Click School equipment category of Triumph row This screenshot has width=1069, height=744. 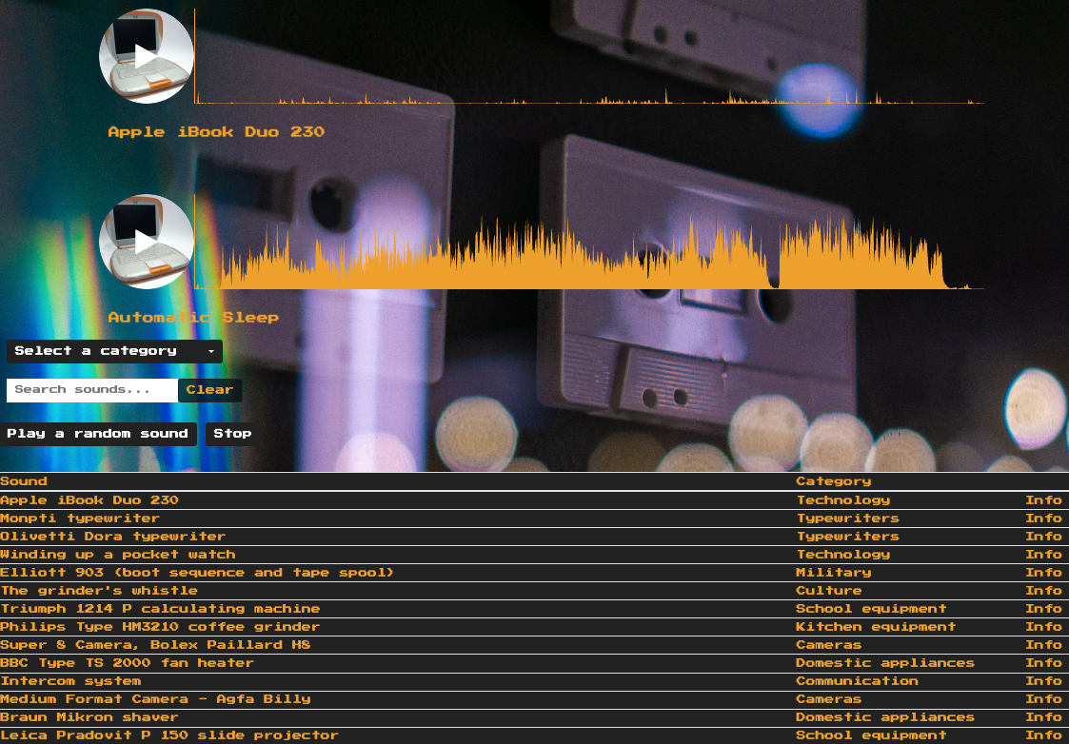pyautogui.click(x=871, y=608)
